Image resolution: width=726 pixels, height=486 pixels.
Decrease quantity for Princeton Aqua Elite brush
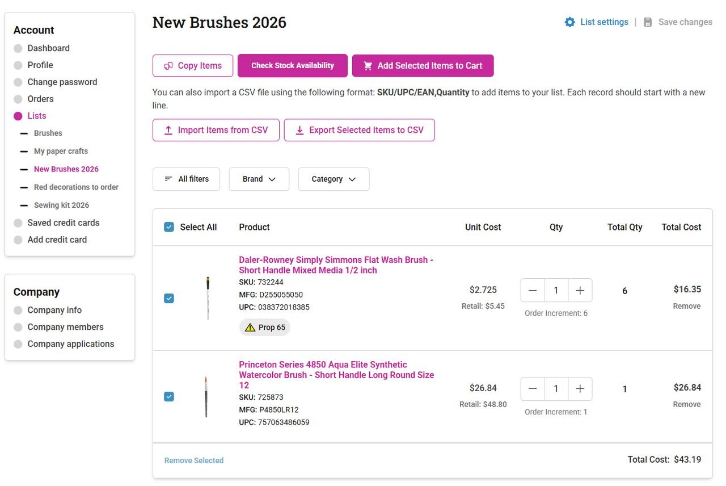coord(533,389)
